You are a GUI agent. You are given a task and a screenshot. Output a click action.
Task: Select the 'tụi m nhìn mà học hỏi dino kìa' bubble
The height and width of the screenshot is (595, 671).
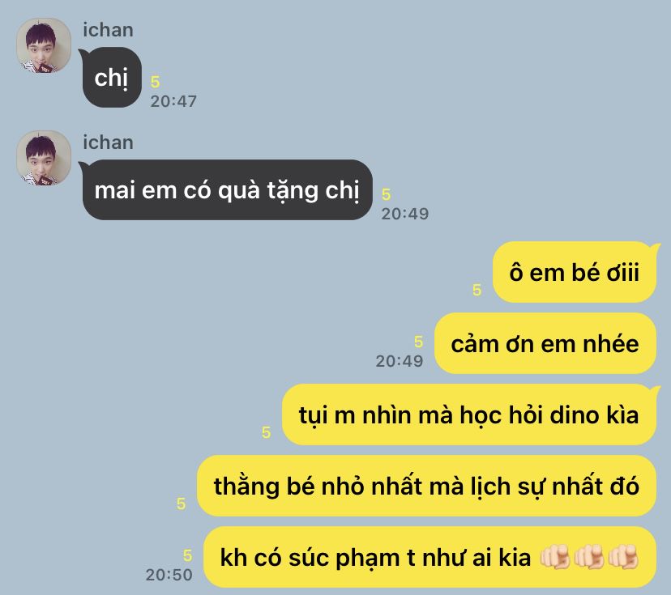[469, 414]
